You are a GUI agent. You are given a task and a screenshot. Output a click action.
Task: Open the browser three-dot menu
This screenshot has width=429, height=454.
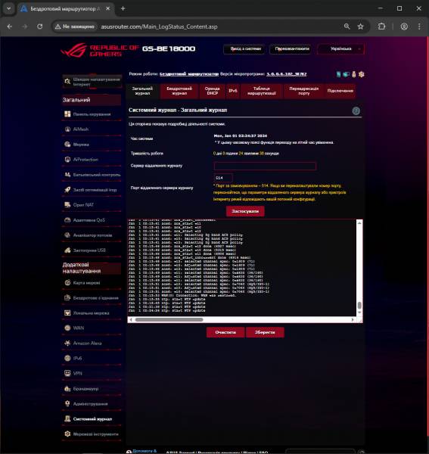point(419,26)
